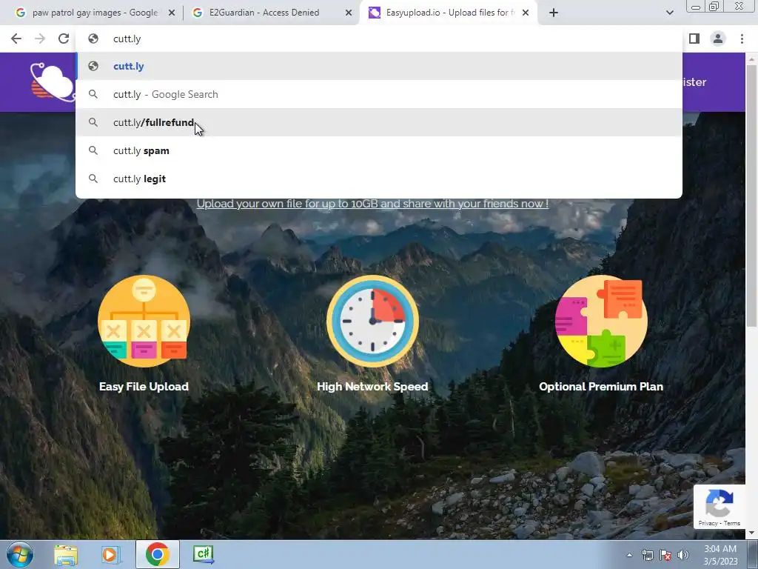Open the reCAPTCHA Privacy link

[707, 523]
